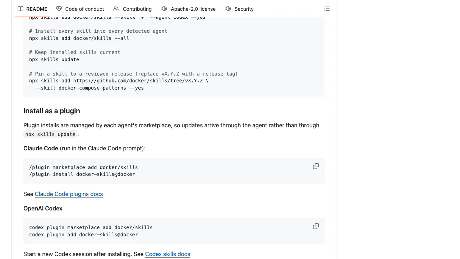This screenshot has height=259, width=460.
Task: Click 'codex plugin add docker-skills@docker' line
Action: tap(83, 235)
